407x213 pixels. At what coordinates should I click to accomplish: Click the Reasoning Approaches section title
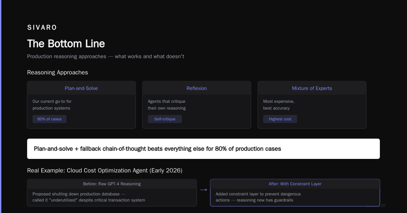58,72
